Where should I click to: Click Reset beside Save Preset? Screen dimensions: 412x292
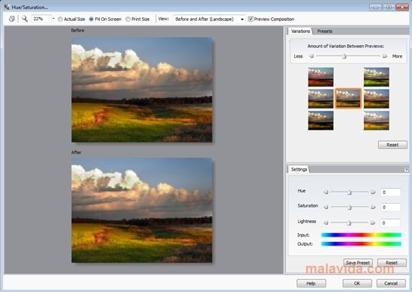pos(392,262)
